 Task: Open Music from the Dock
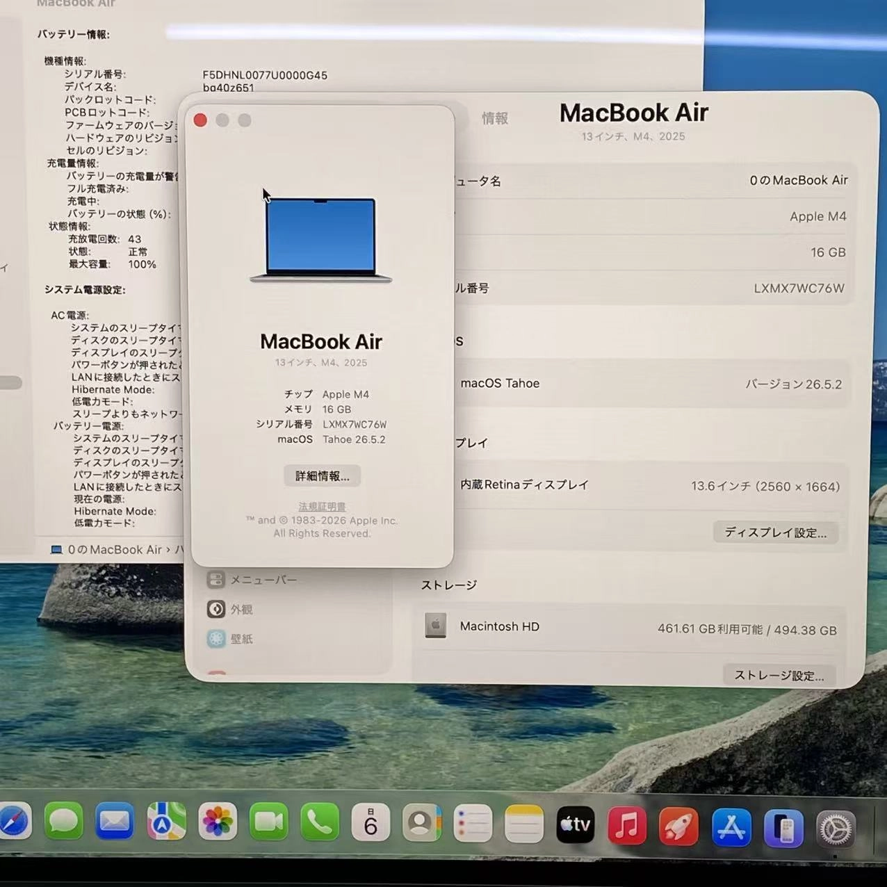point(627,826)
